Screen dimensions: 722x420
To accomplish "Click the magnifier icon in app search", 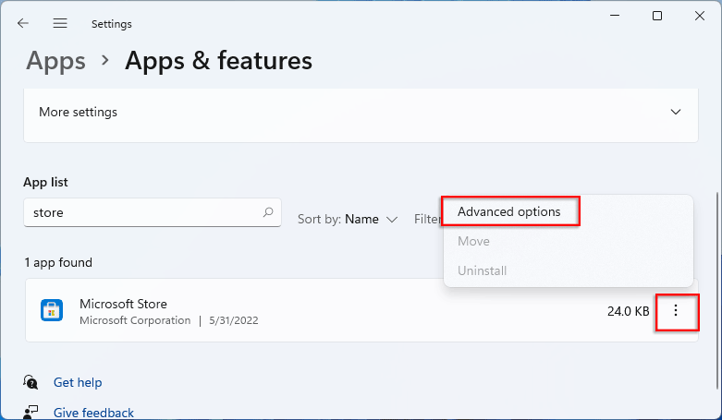I will point(268,212).
